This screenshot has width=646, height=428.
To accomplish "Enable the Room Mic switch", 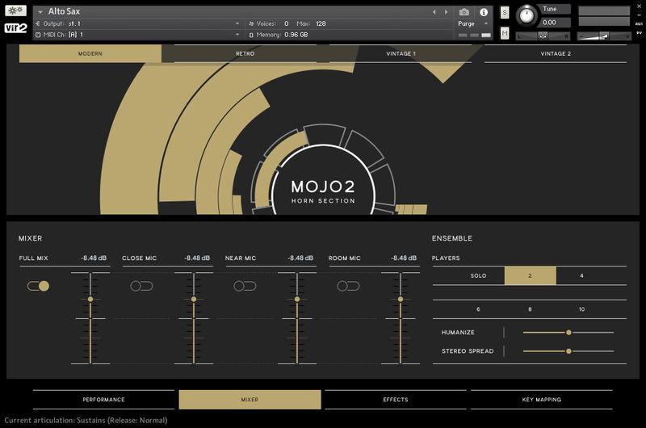I will point(348,286).
